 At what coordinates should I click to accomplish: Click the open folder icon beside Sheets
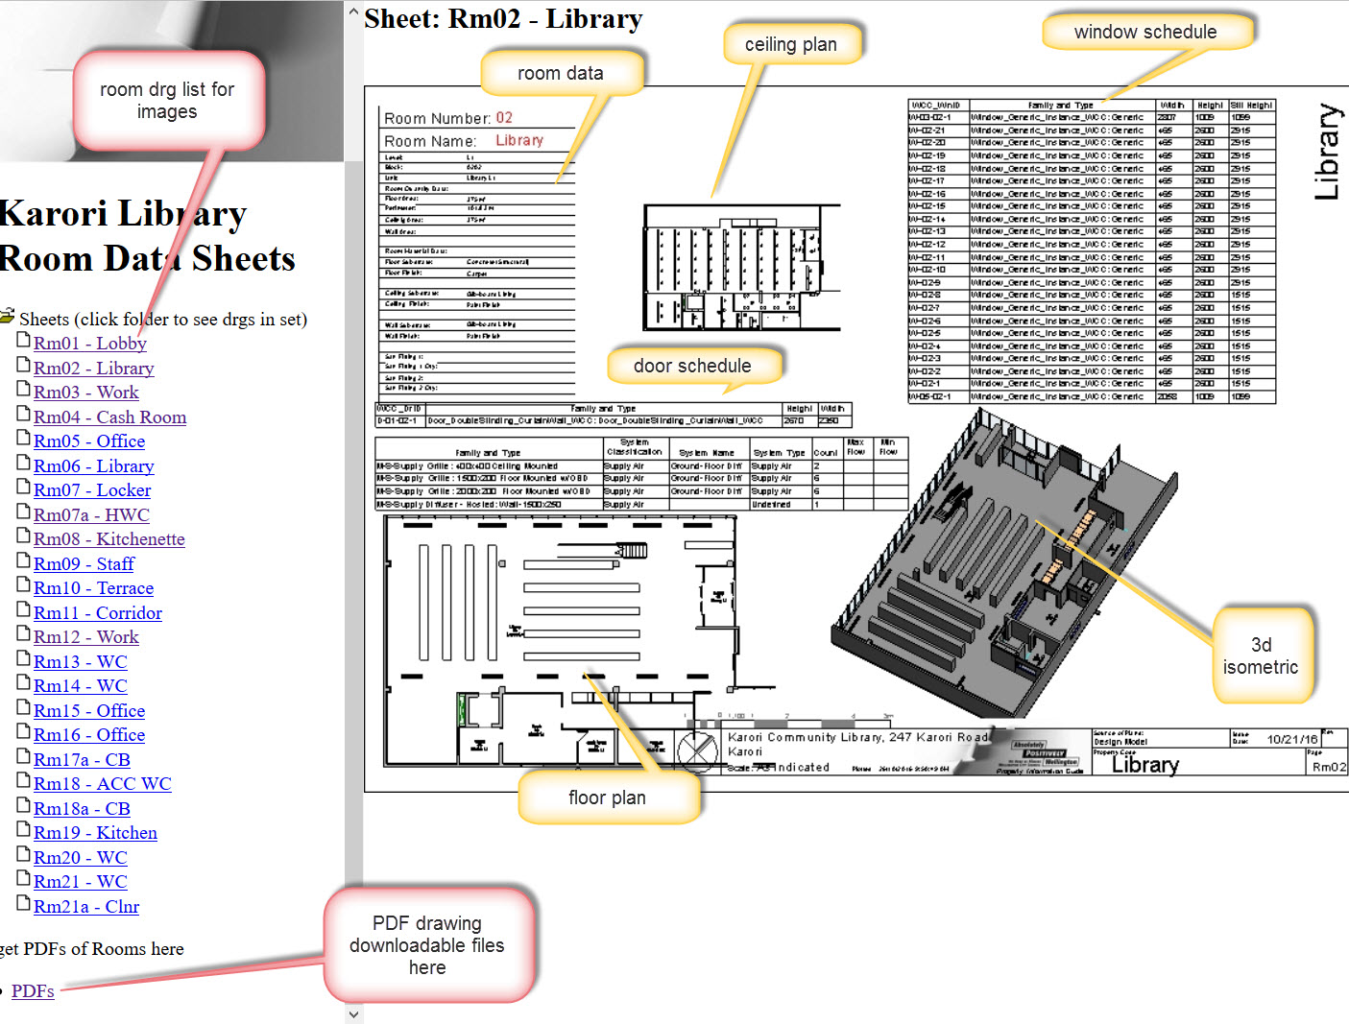click(8, 317)
